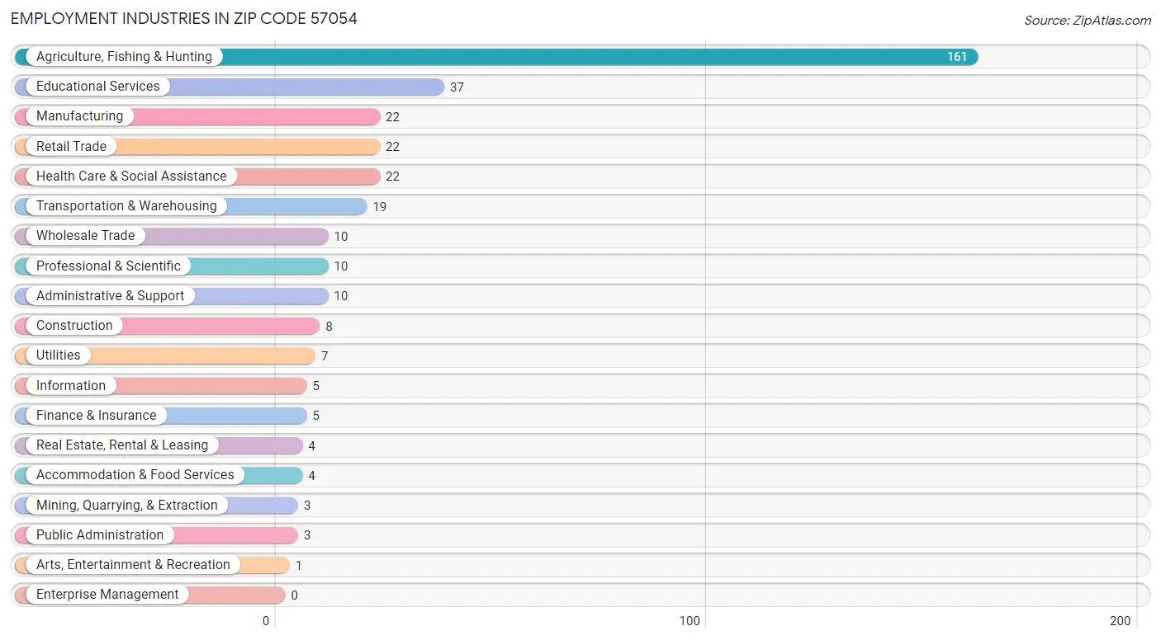This screenshot has height=640, width=1161.
Task: Select the Information label
Action: [71, 385]
